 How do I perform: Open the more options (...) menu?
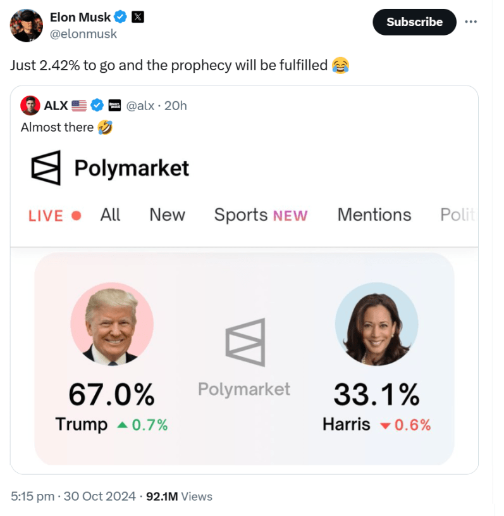coord(471,21)
